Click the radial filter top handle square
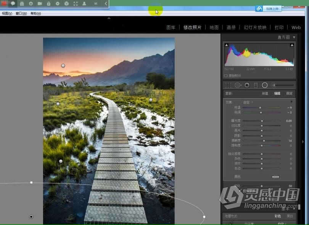This screenshot has height=225, width=309. pyautogui.click(x=31, y=183)
